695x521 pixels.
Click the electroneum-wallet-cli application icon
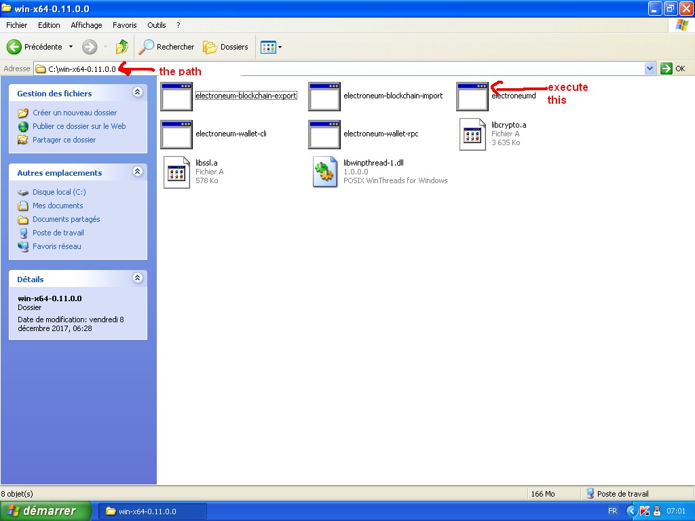click(x=176, y=134)
